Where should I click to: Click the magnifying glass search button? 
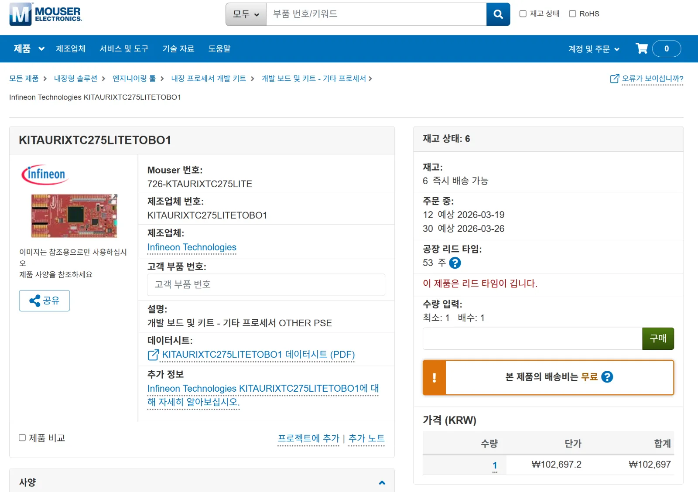coord(498,14)
